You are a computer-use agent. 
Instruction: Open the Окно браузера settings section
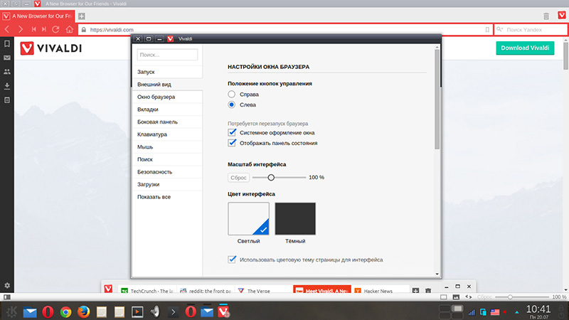167,97
